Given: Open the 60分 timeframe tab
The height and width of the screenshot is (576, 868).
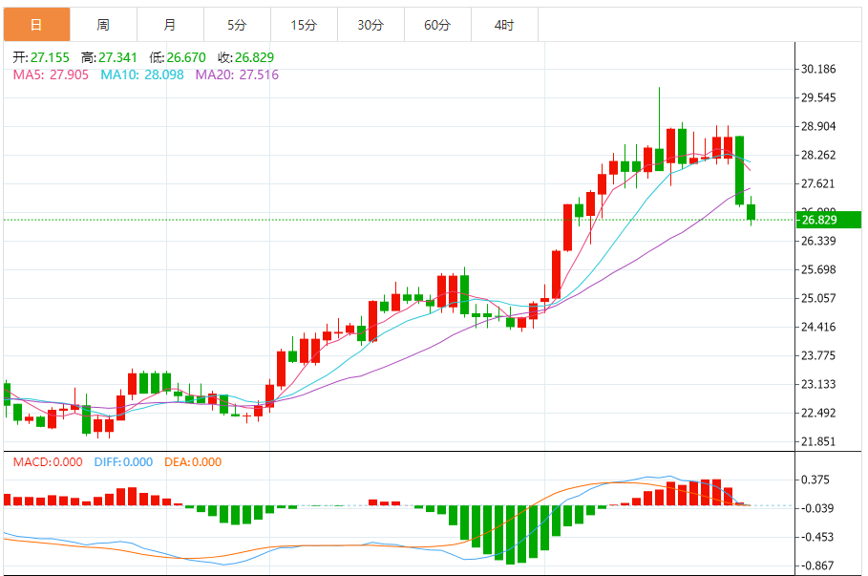Looking at the screenshot, I should (x=438, y=25).
